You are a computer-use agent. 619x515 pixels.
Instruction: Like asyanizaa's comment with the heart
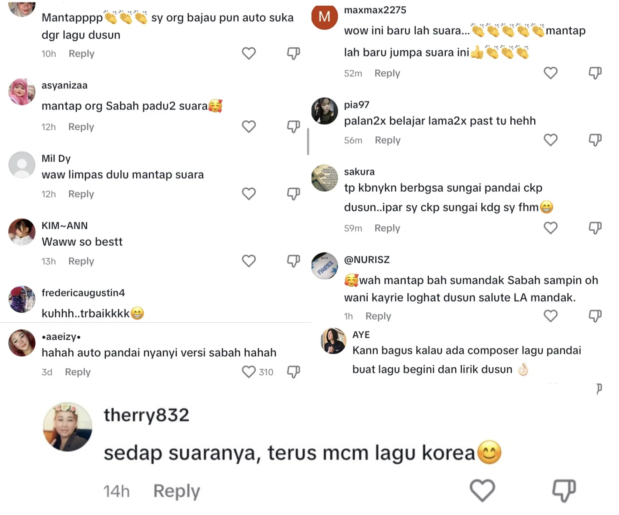248,126
